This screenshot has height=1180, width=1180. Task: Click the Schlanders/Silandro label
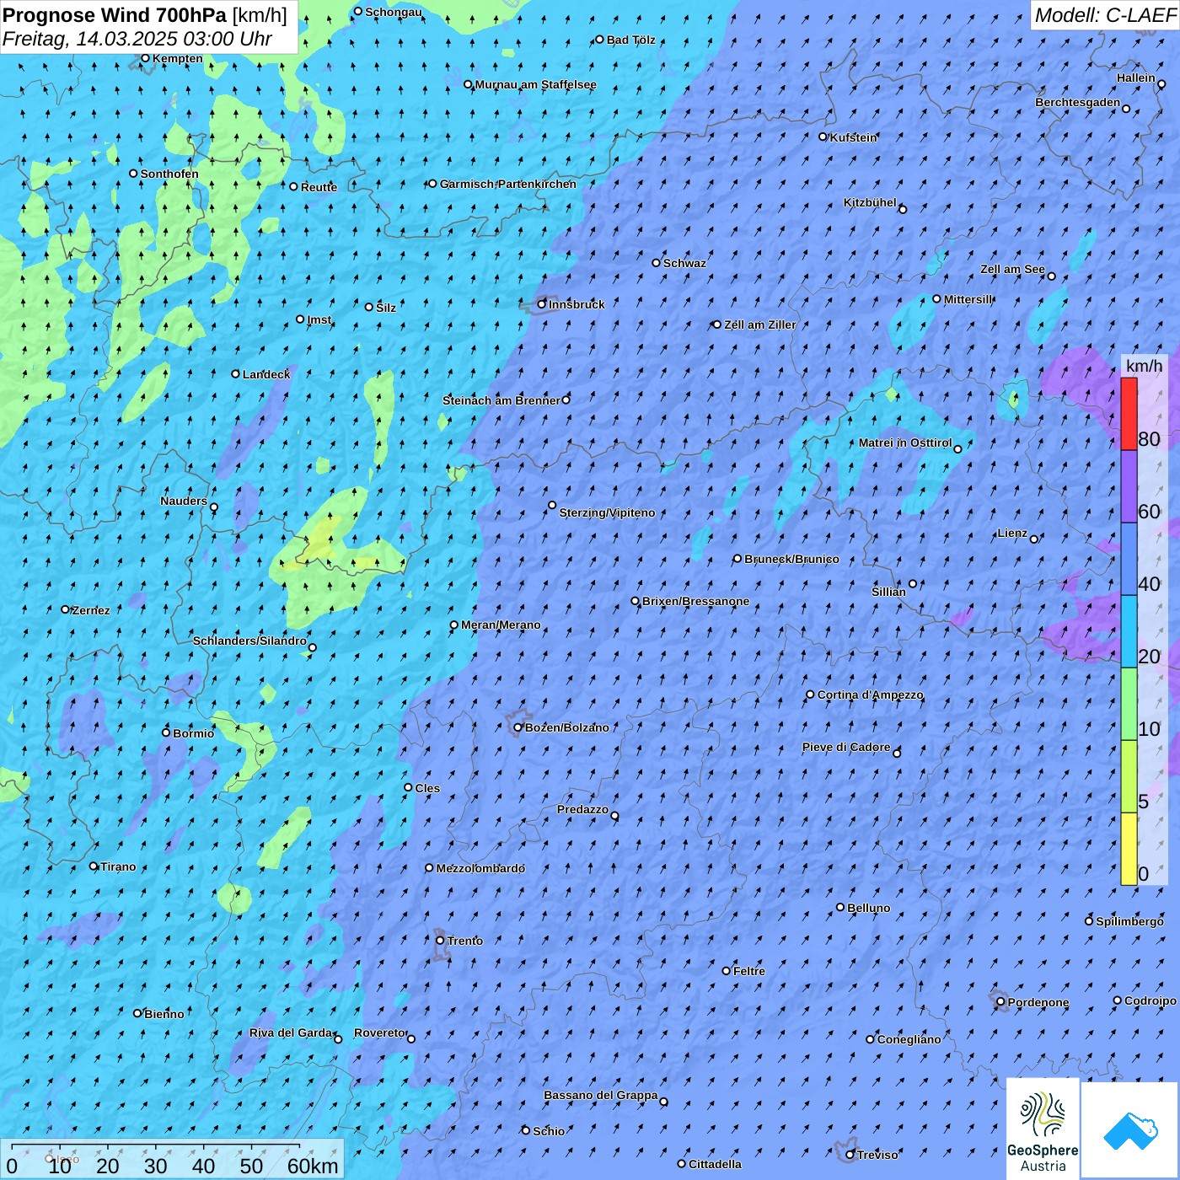(x=249, y=641)
